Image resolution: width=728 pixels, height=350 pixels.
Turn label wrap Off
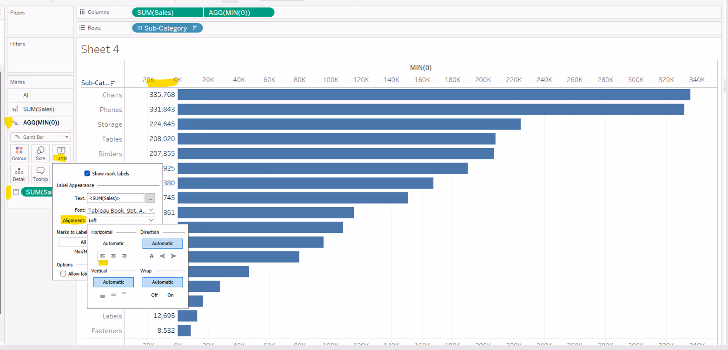[x=154, y=295]
